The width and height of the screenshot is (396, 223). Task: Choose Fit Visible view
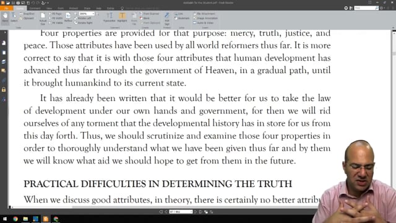point(56,23)
